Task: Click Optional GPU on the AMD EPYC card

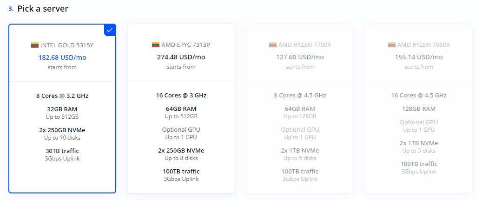Action: (181, 130)
